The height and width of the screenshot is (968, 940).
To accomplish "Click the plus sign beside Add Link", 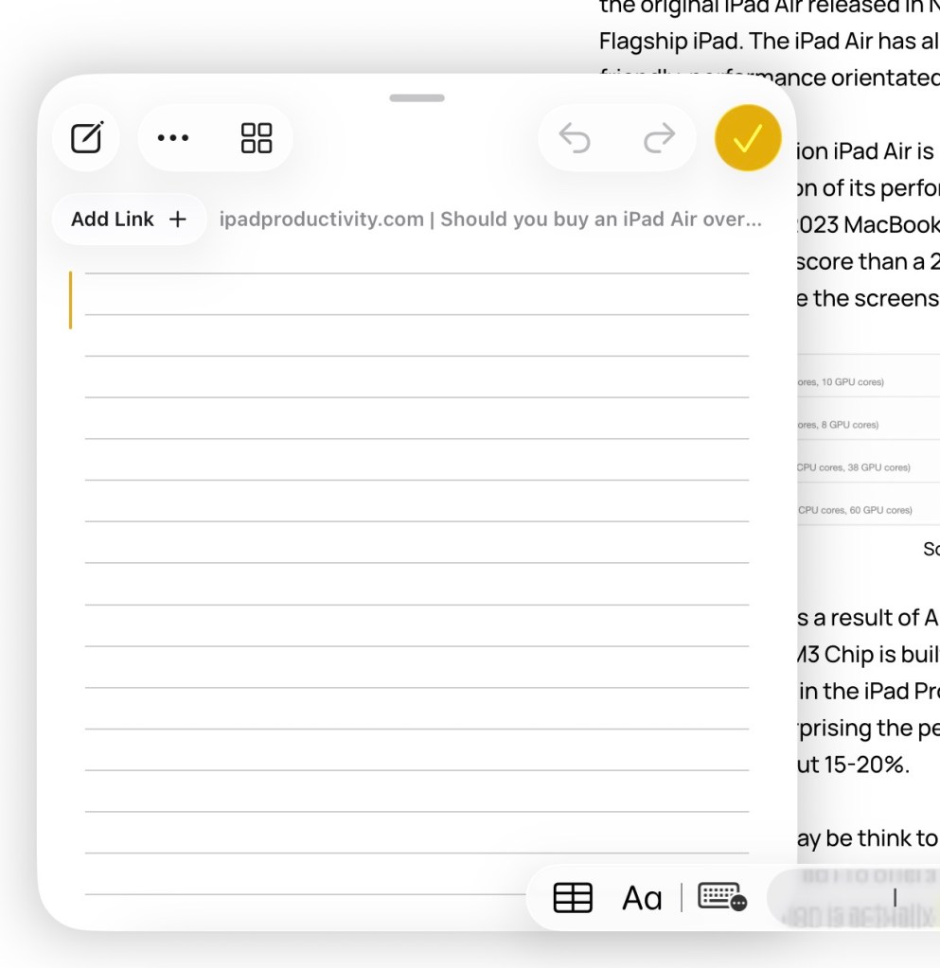I will click(177, 220).
